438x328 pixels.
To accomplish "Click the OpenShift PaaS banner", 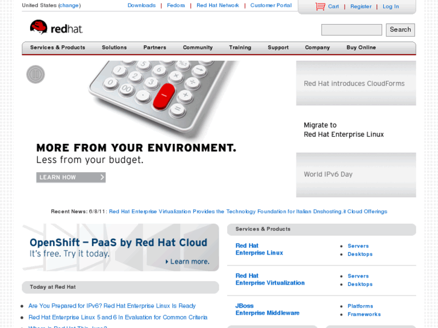I will click(x=120, y=247).
